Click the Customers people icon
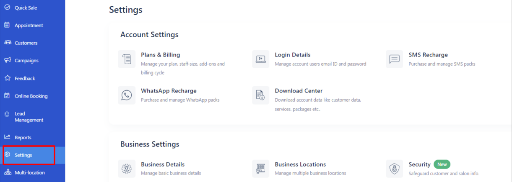 pos(7,43)
